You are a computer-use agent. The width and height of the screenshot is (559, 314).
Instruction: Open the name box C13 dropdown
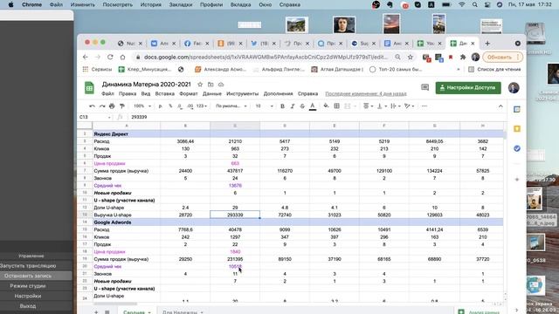pyautogui.click(x=109, y=117)
